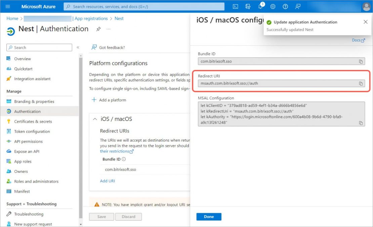Select App roles in the sidebar
Viewport: 373px width, 227px height.
tap(23, 161)
